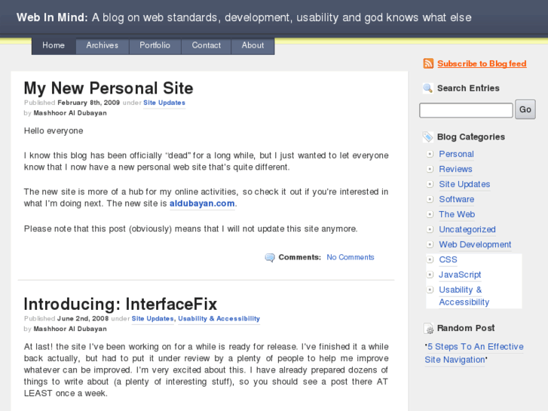
Task: Click the Random Post document icon
Action: pos(428,329)
